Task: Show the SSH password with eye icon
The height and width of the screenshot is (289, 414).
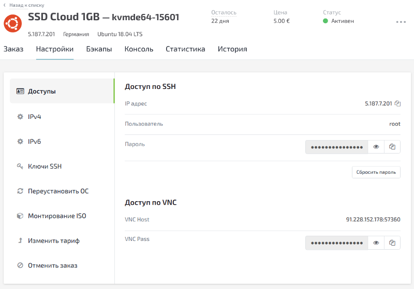Action: coord(376,147)
